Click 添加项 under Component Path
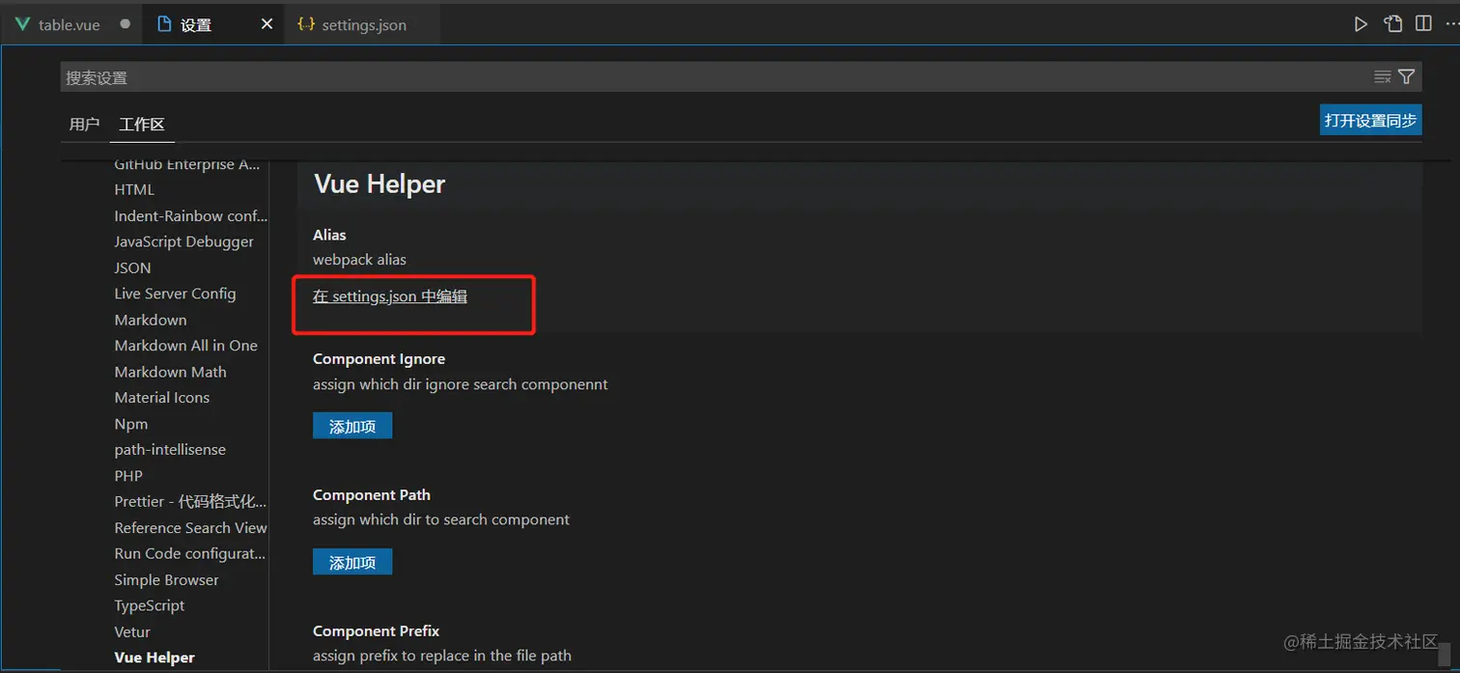 tap(352, 562)
